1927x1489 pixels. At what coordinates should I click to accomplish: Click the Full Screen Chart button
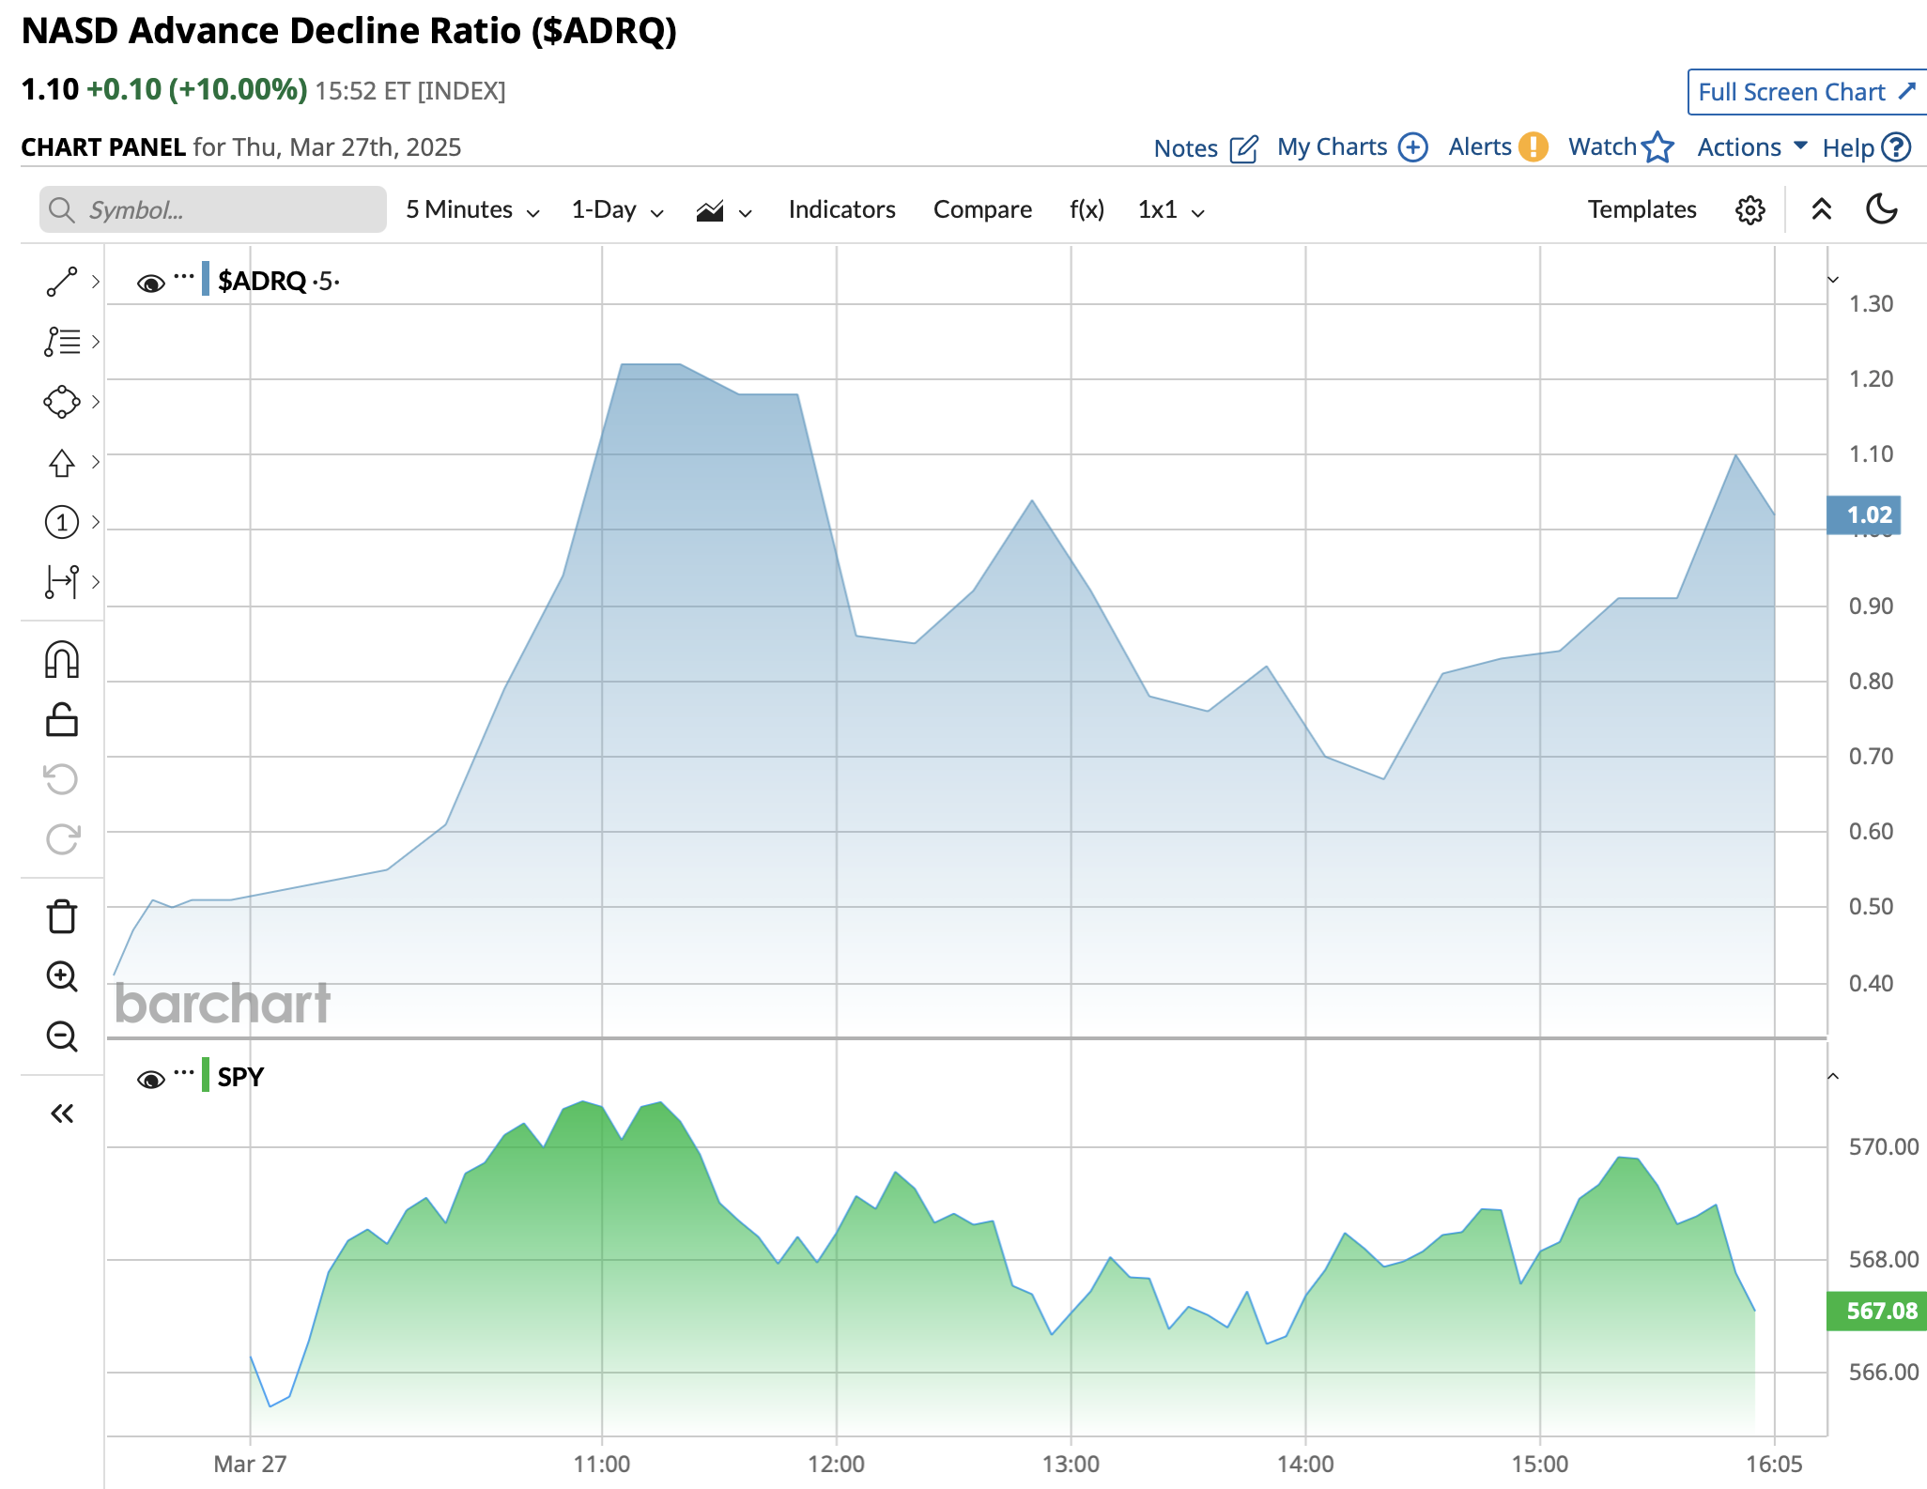click(x=1805, y=92)
